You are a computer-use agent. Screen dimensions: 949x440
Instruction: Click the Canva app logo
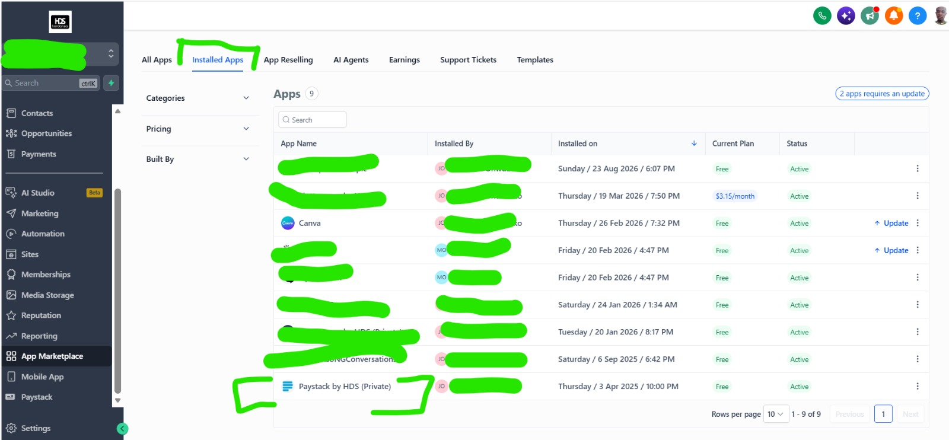point(288,223)
